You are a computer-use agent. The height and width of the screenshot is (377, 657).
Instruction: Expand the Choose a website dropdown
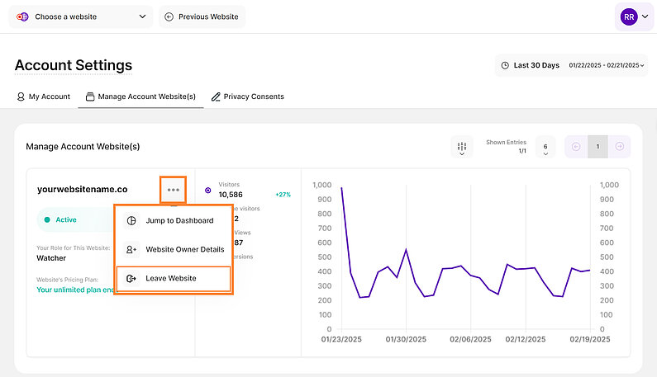click(81, 16)
